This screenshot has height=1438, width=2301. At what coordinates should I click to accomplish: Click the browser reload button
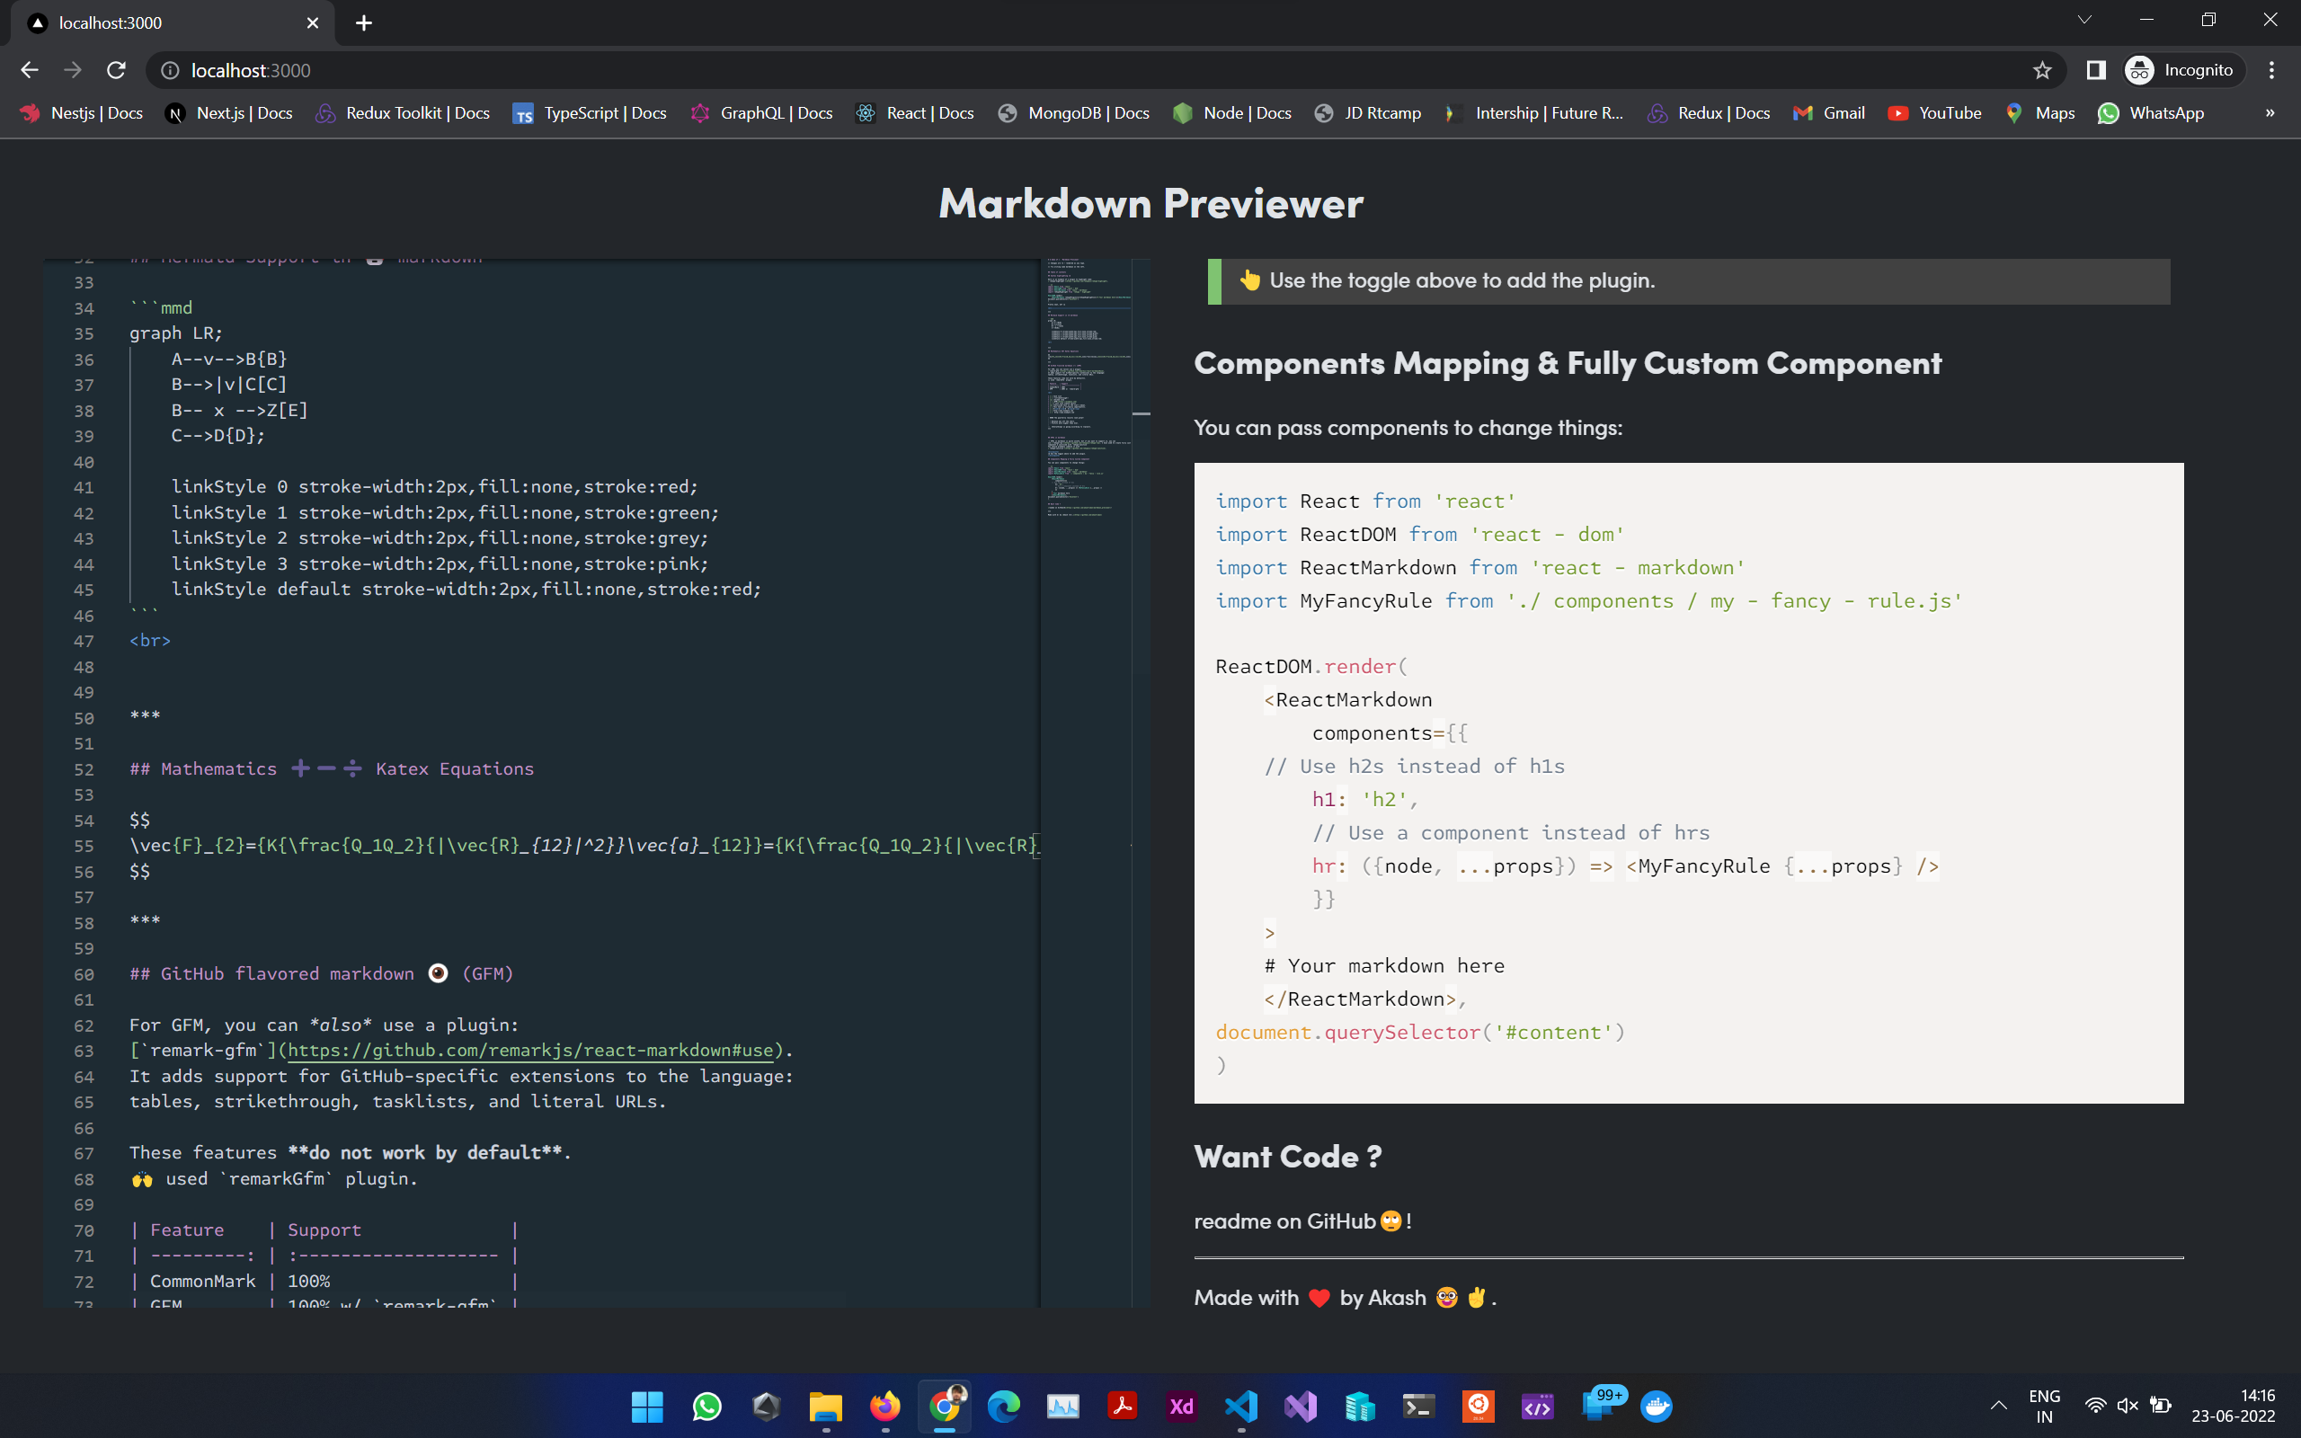116,70
